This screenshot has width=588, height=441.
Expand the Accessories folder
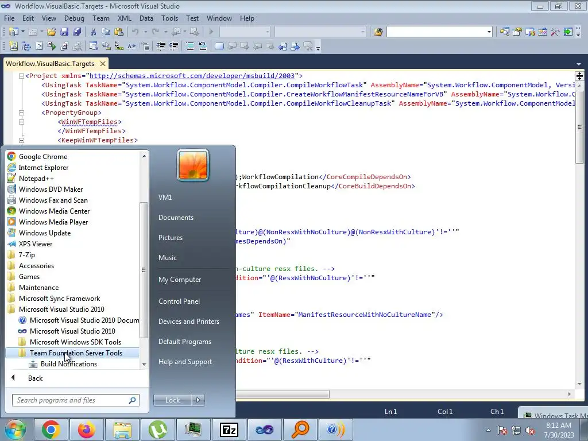click(x=36, y=266)
